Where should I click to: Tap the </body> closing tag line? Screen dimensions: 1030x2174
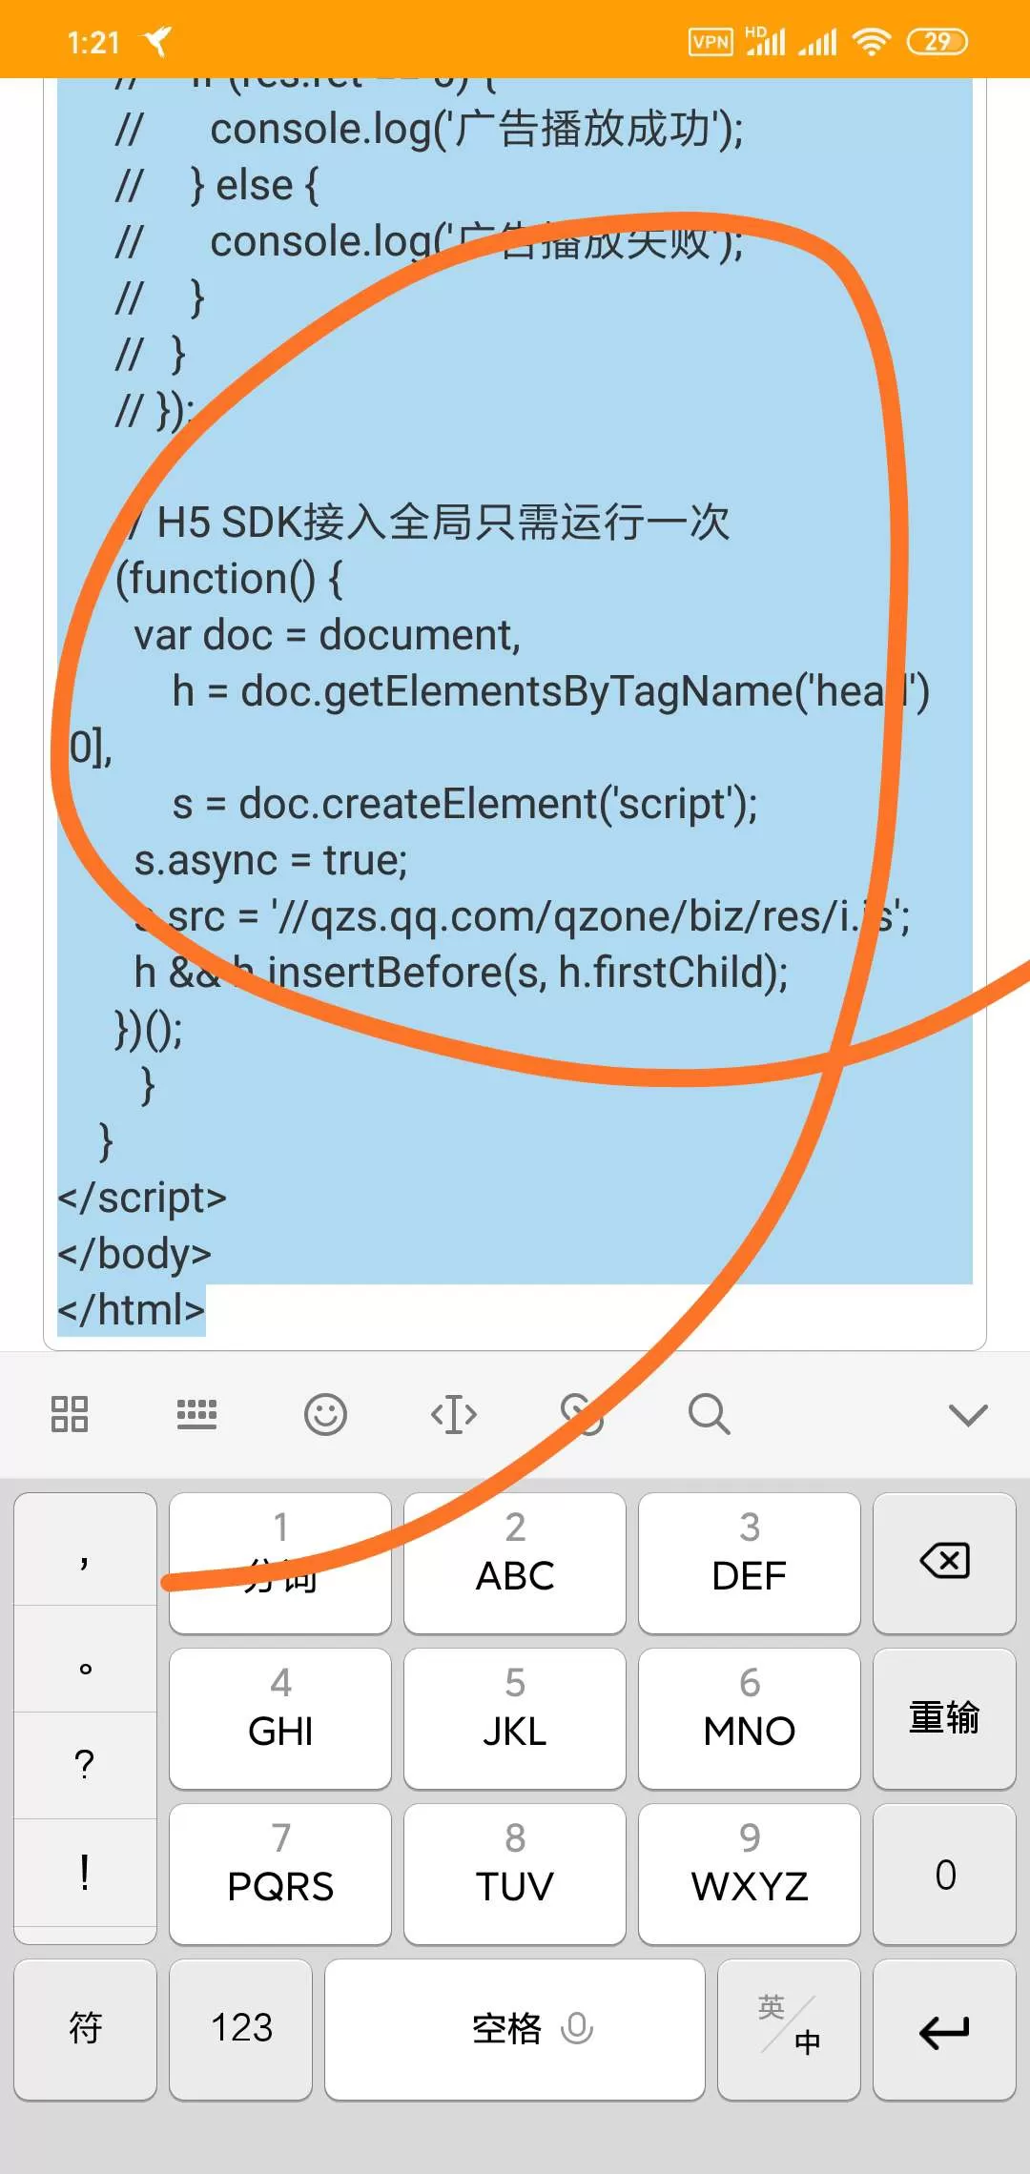tap(134, 1254)
